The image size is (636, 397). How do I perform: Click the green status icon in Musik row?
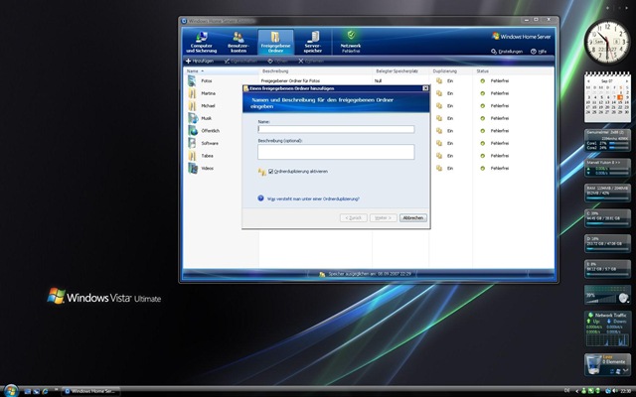pos(483,118)
